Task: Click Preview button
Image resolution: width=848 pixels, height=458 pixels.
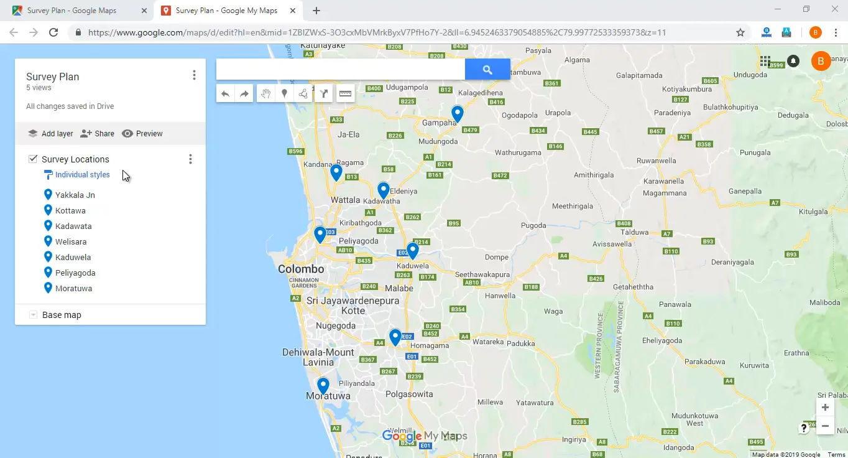Action: 142,134
